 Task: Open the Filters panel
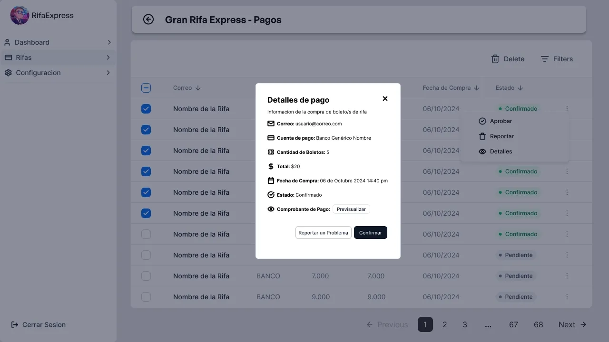(557, 59)
